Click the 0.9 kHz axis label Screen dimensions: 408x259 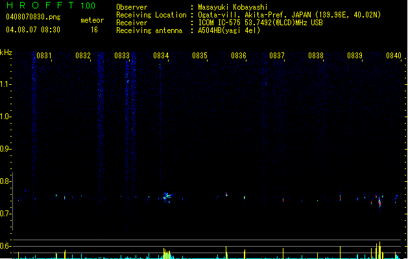coord(5,149)
